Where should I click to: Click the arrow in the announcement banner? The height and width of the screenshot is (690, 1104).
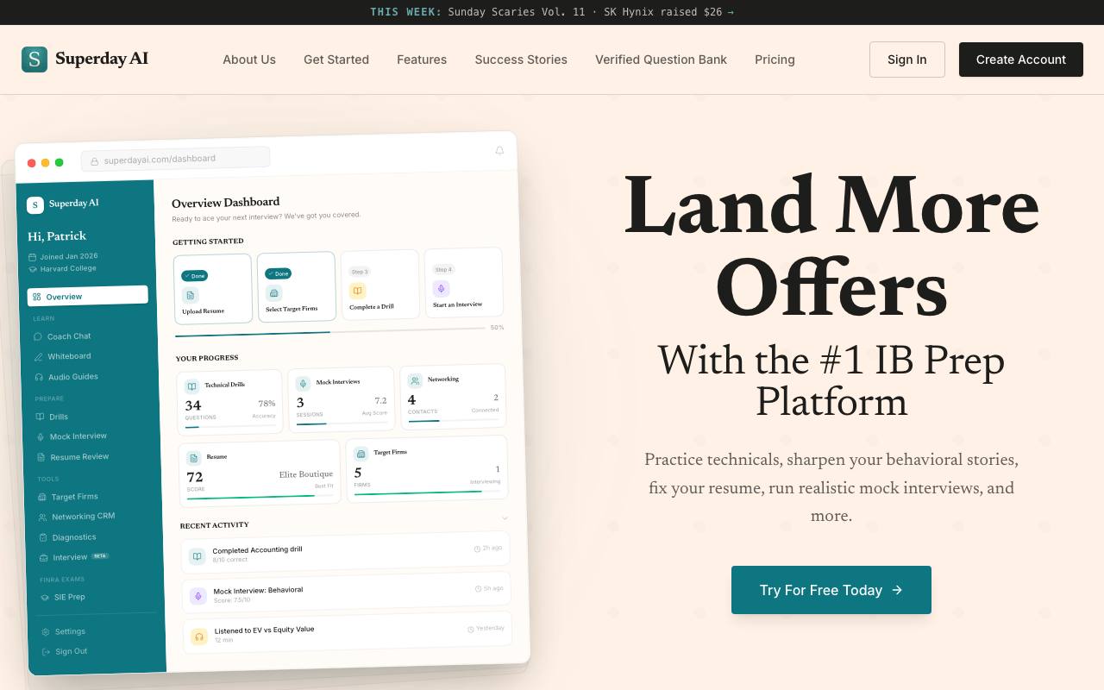[x=731, y=12]
